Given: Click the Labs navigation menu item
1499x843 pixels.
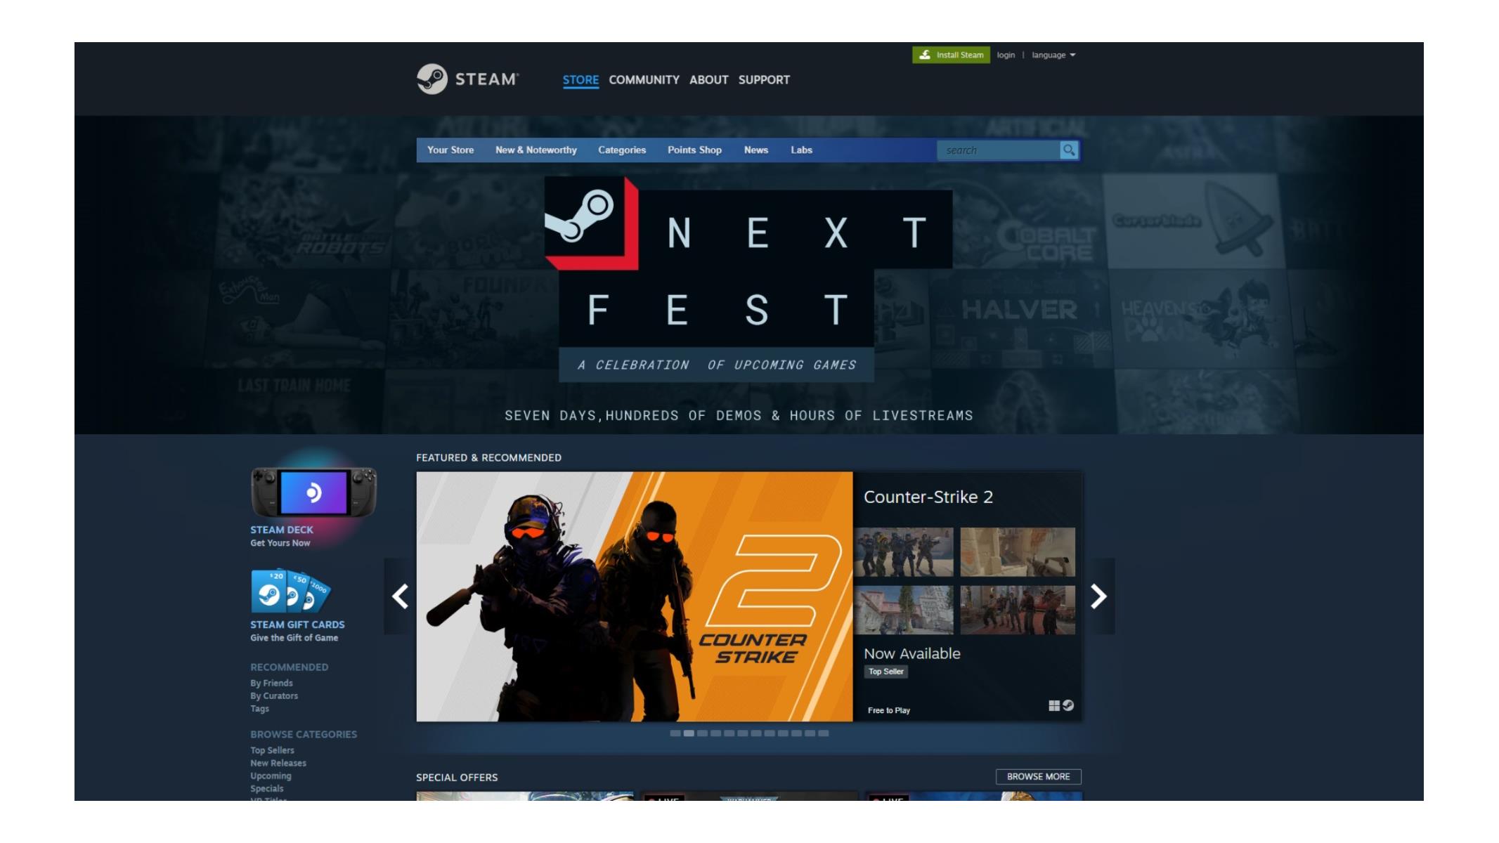Looking at the screenshot, I should point(802,150).
